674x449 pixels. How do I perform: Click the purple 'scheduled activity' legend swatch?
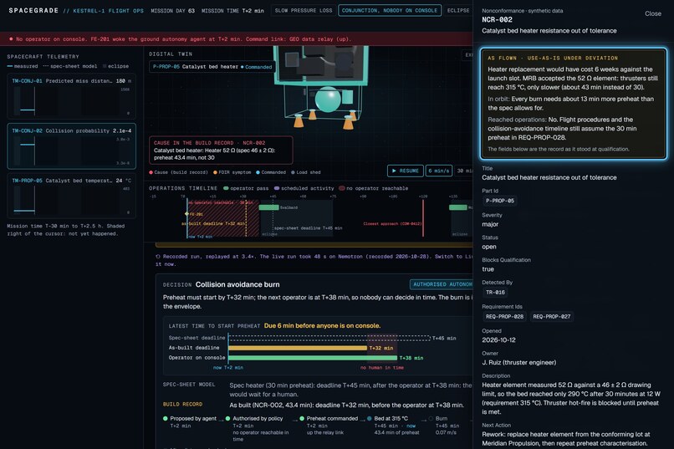coord(277,188)
